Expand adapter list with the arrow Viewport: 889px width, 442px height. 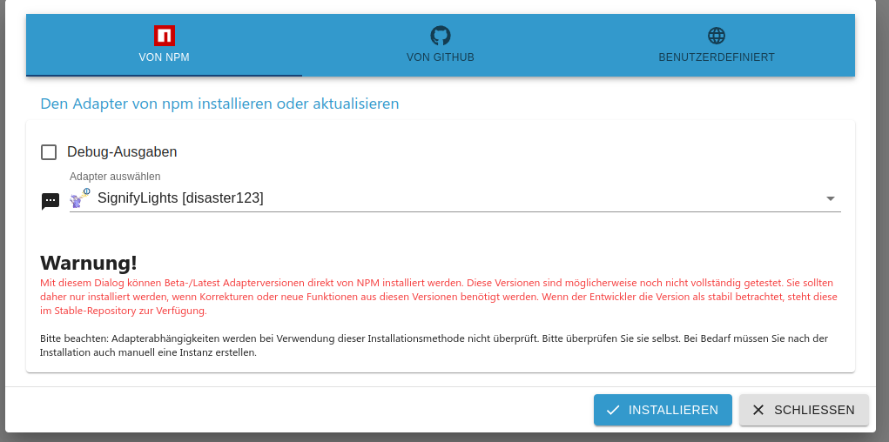point(831,198)
